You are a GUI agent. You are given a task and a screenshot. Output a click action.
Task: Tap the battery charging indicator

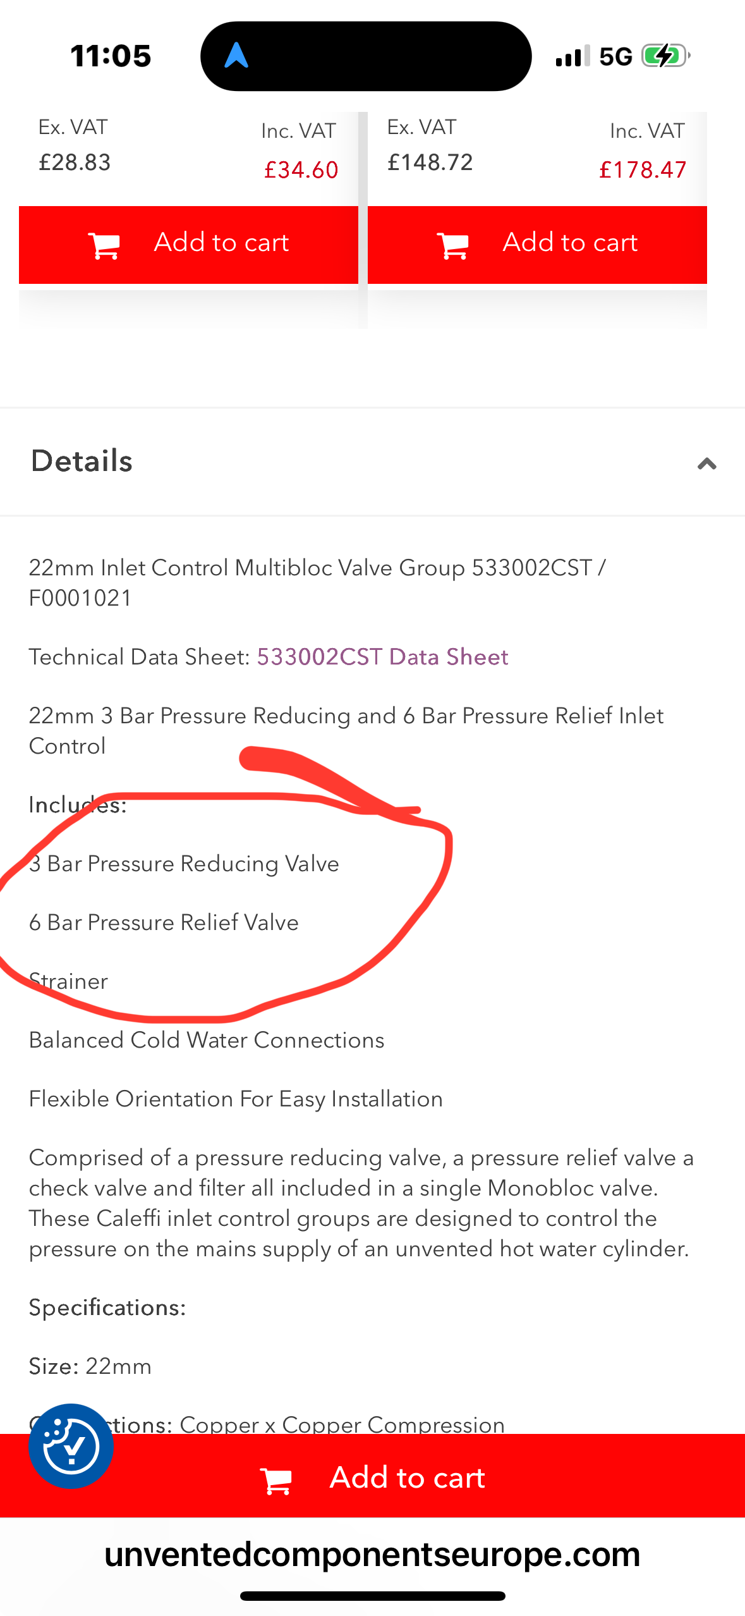(666, 56)
